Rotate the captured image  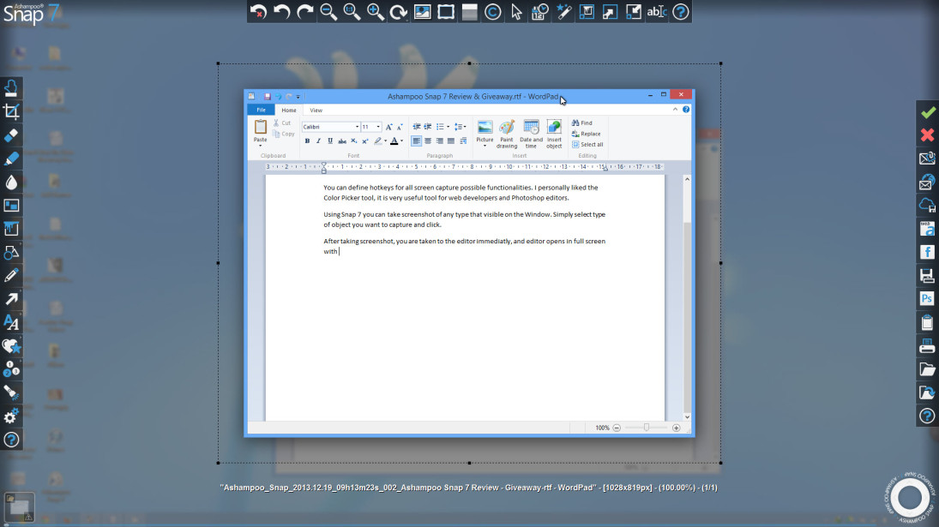pos(399,12)
